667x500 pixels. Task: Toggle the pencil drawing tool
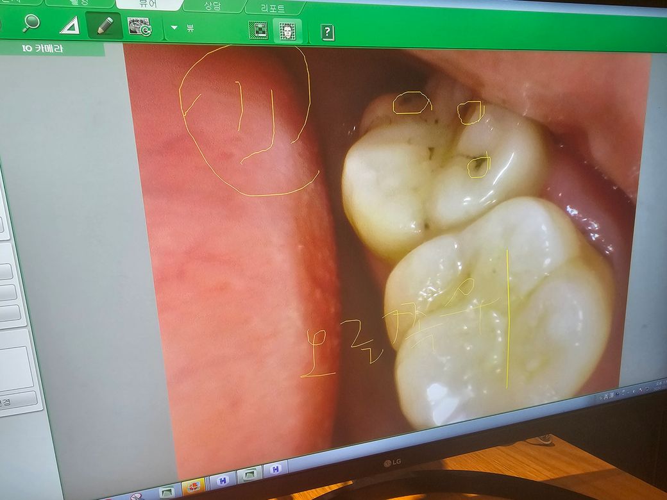(104, 26)
